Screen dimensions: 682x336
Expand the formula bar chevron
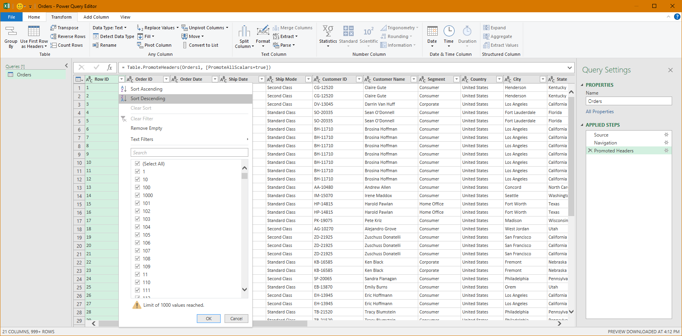(x=570, y=68)
